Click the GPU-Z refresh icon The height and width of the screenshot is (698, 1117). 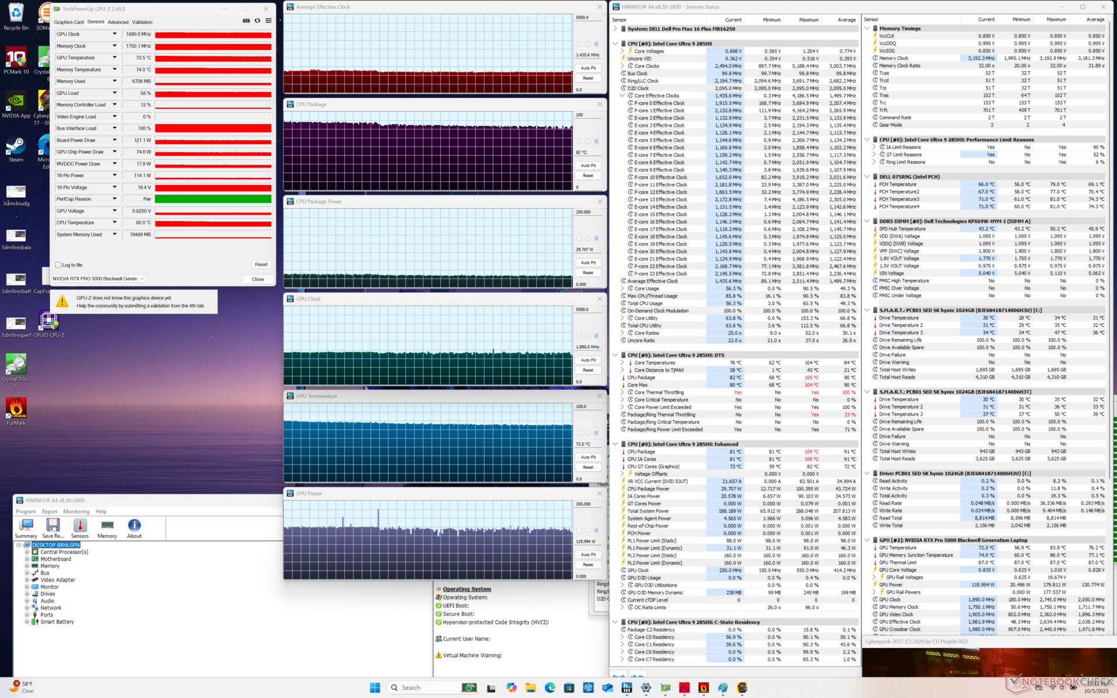pos(257,21)
